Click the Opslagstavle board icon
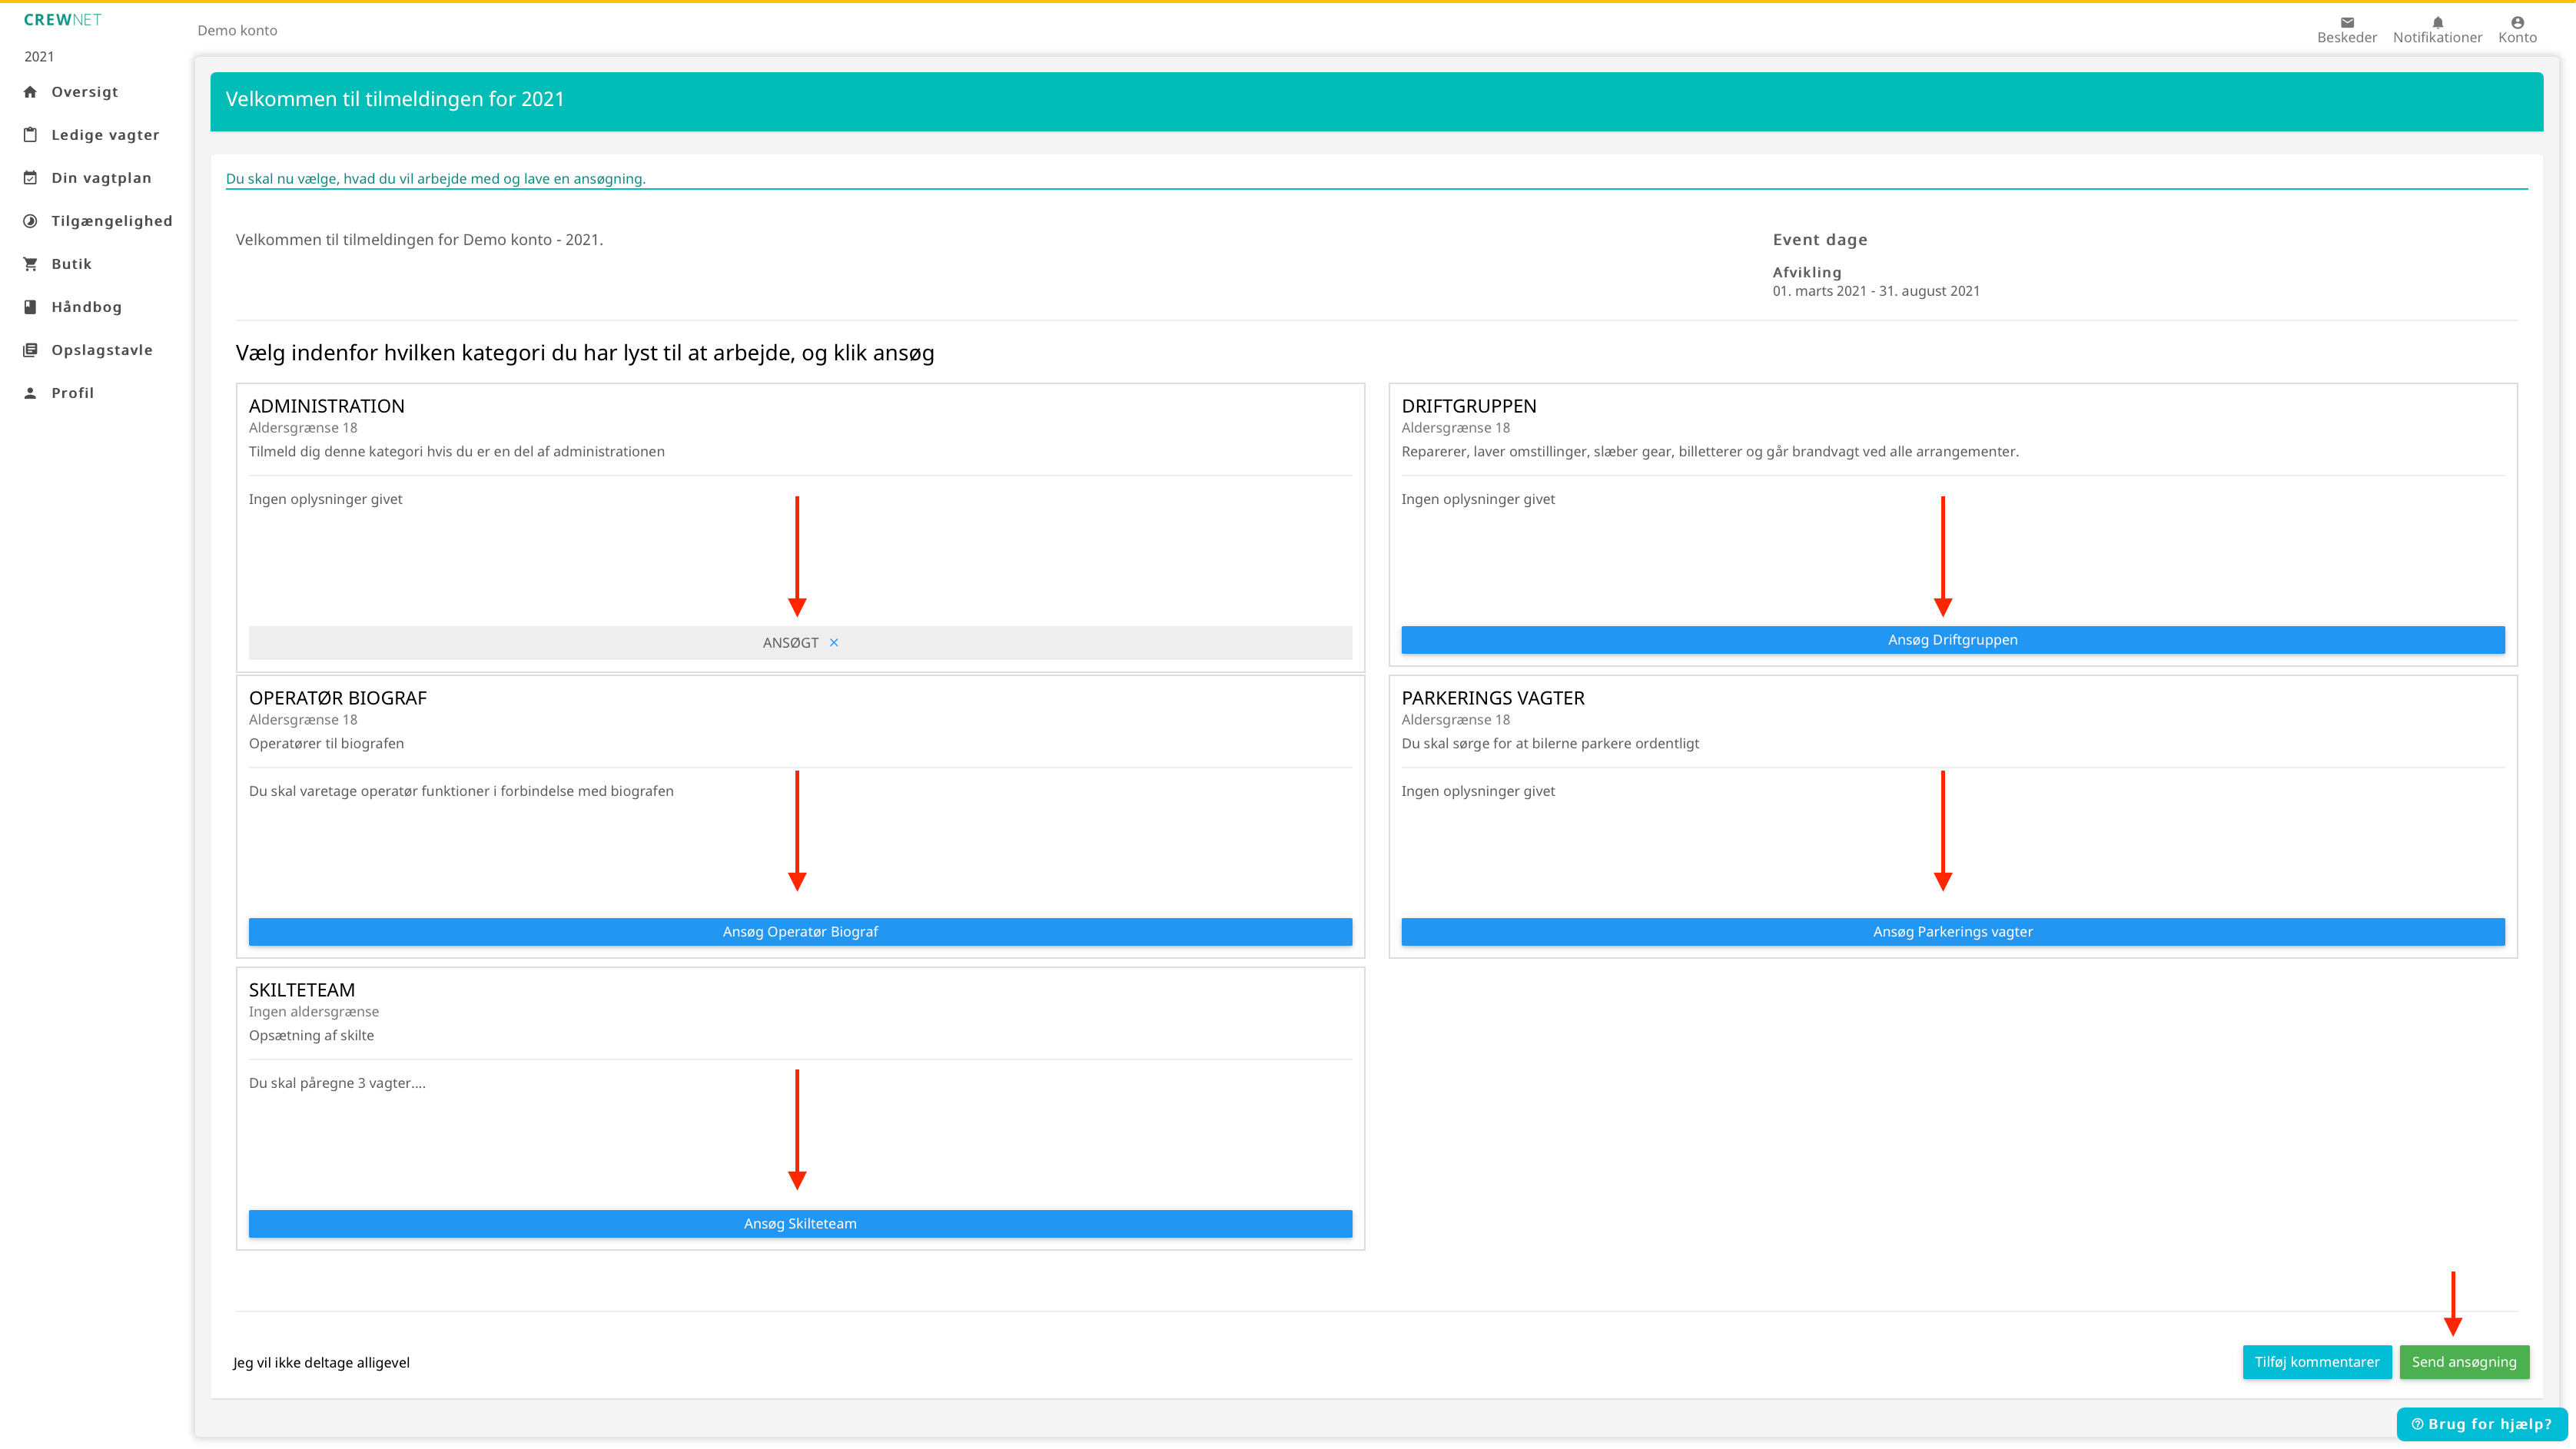The height and width of the screenshot is (1449, 2576). click(x=30, y=350)
